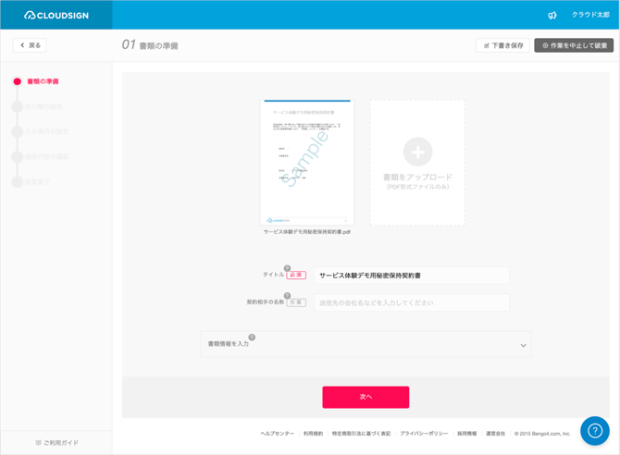Click the help tooltip icon above タイトル
Screen dimensions: 620x455
(288, 268)
